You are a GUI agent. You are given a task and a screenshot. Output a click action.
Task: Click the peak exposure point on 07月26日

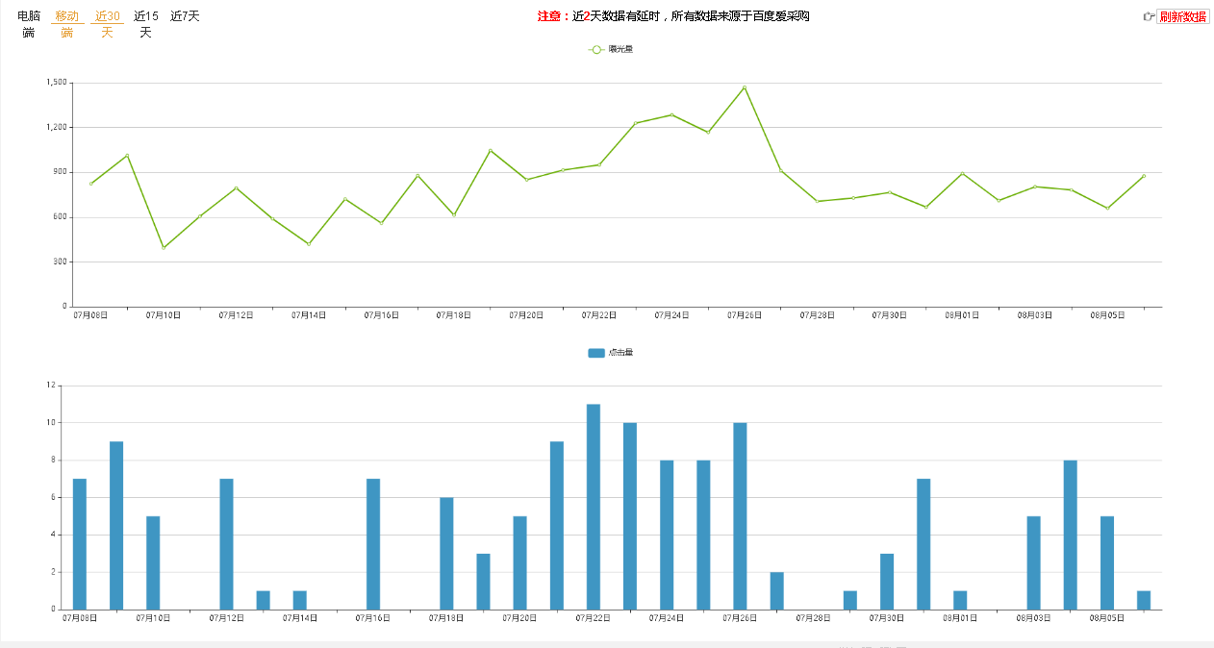[x=744, y=87]
